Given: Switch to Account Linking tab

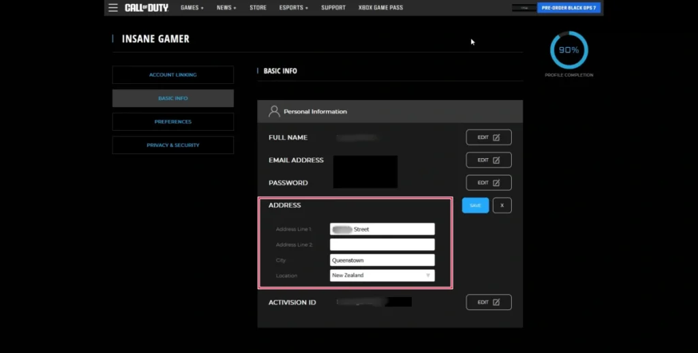Looking at the screenshot, I should click(172, 75).
